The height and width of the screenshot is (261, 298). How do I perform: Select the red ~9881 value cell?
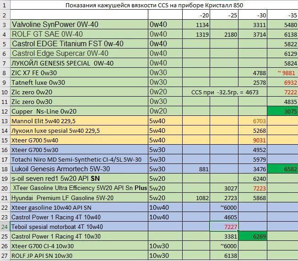(282, 73)
